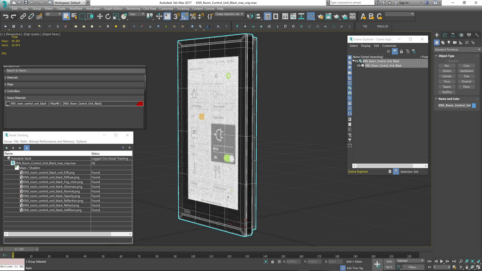Activate the Select and Rotate tool
Screen dimensions: 482x271
[108, 17]
